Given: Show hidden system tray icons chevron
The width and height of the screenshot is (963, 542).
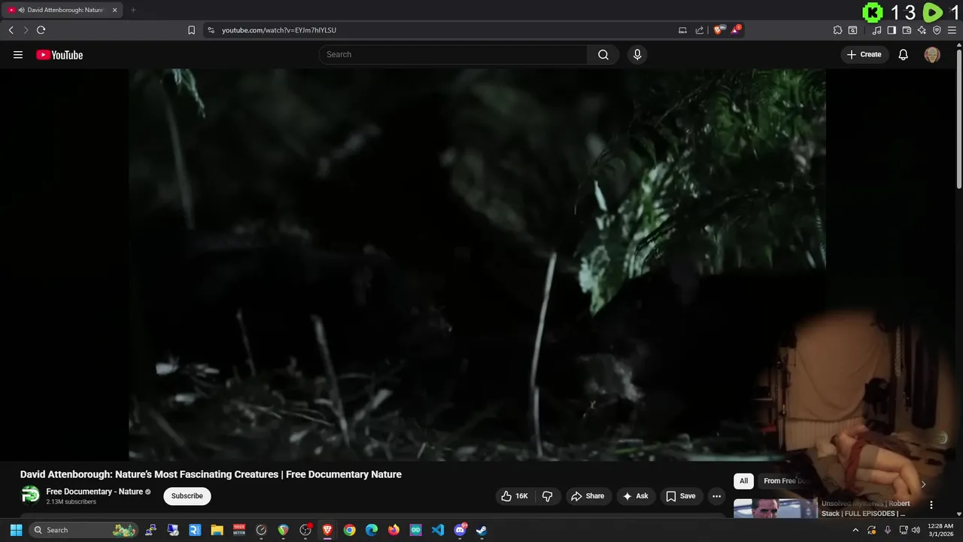Looking at the screenshot, I should pyautogui.click(x=855, y=530).
